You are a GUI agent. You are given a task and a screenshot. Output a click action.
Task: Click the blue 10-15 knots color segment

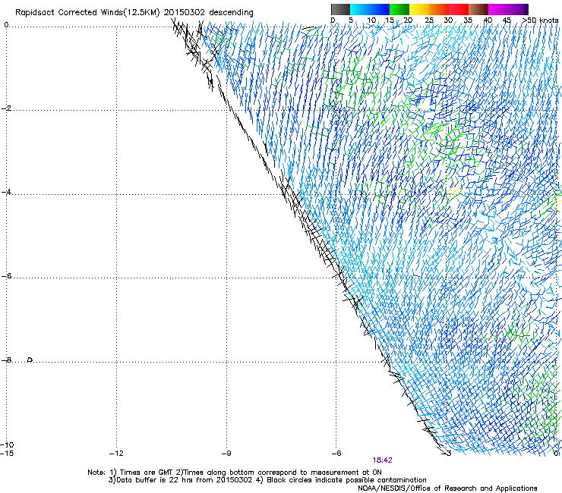click(379, 9)
